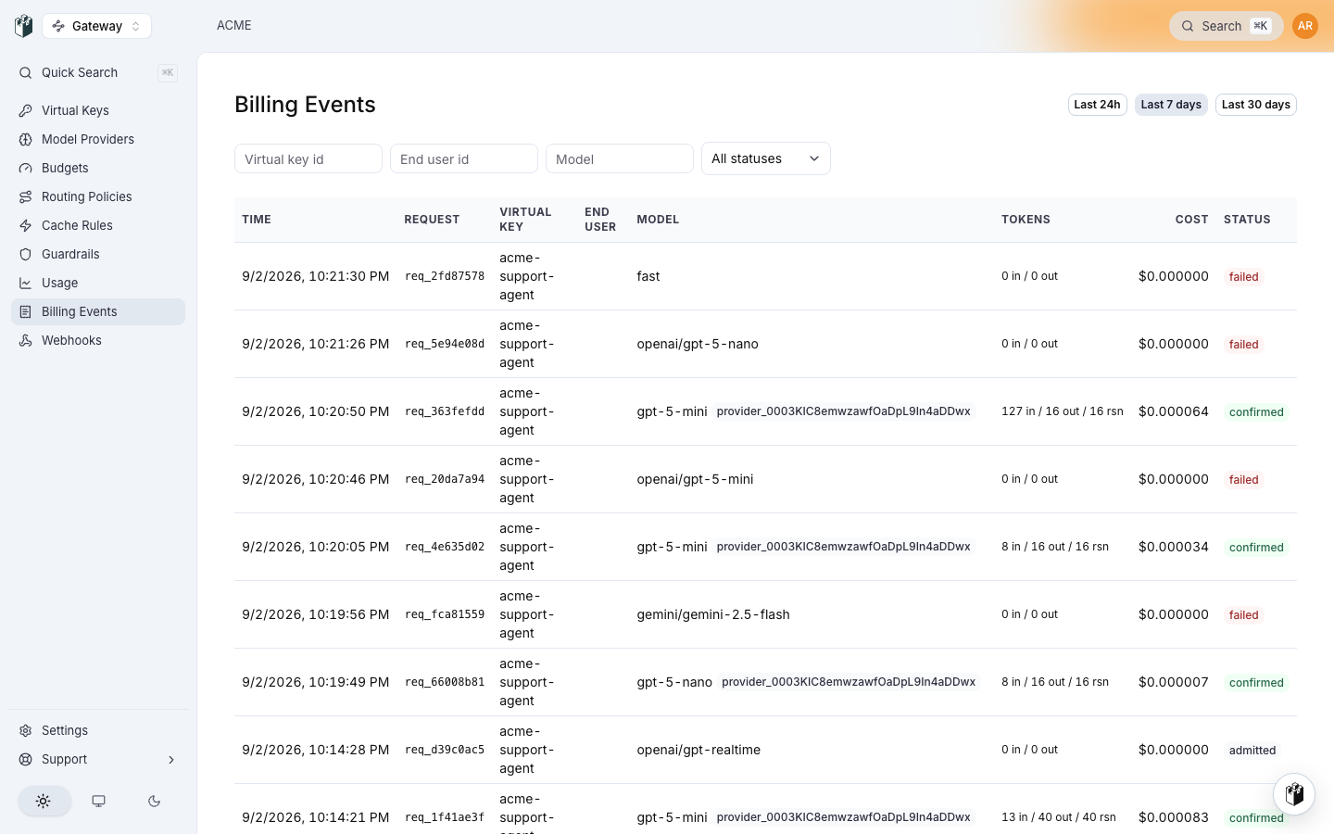This screenshot has width=1334, height=834.
Task: Click the TIME column header
Action: (257, 220)
